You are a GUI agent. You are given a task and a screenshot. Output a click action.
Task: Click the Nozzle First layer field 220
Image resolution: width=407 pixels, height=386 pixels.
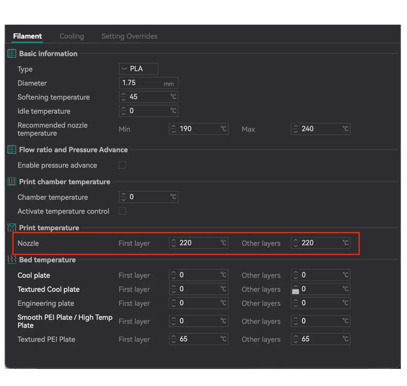(199, 243)
